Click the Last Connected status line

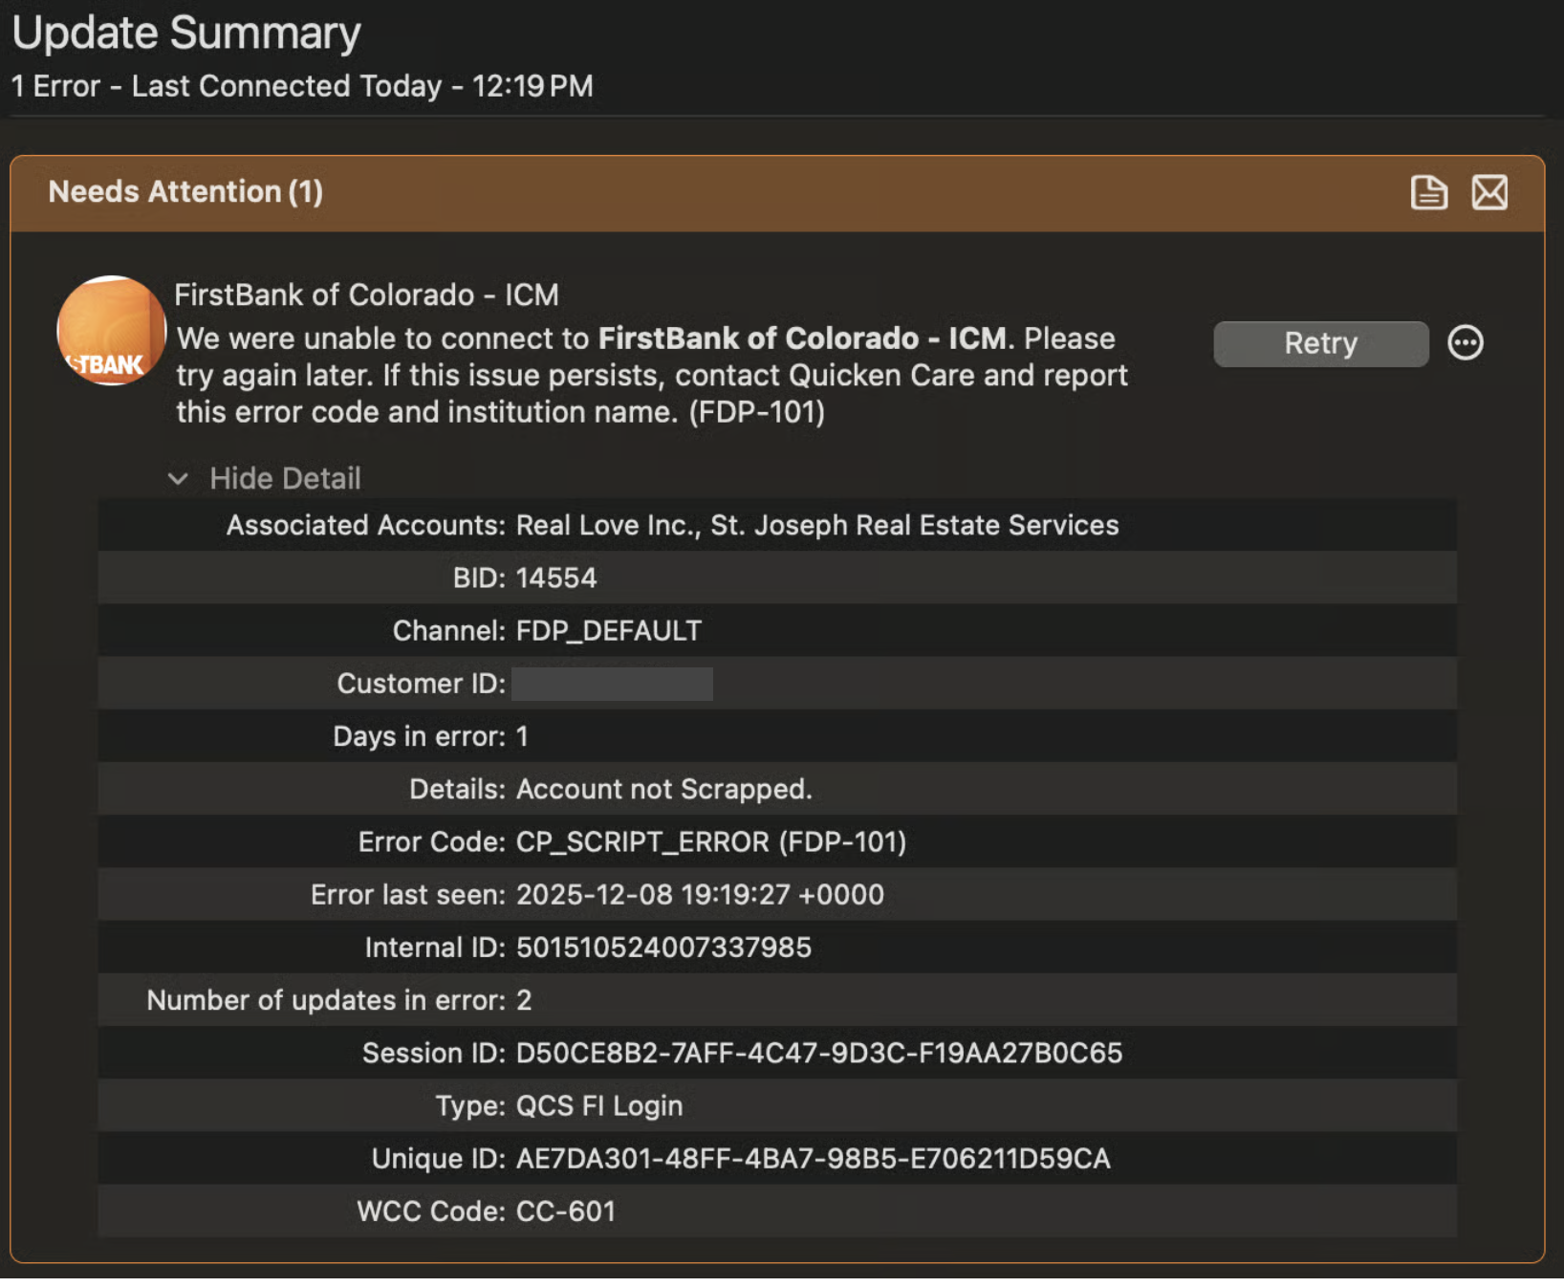click(x=302, y=86)
